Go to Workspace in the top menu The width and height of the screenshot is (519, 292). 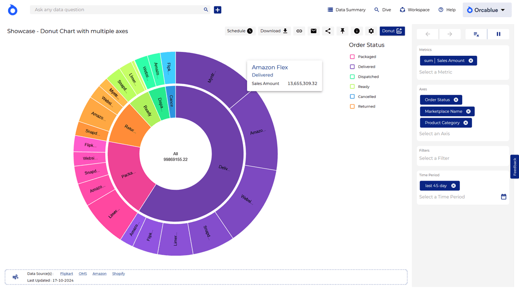(x=414, y=10)
